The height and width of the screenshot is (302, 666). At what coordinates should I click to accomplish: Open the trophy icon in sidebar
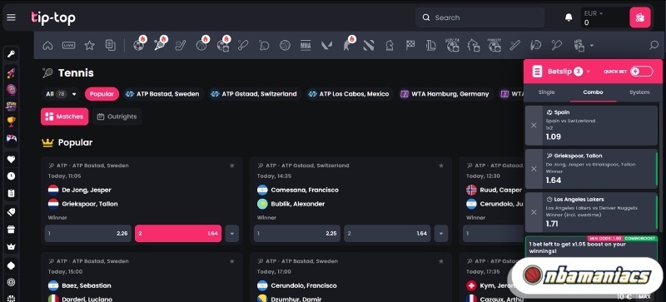[x=11, y=122]
